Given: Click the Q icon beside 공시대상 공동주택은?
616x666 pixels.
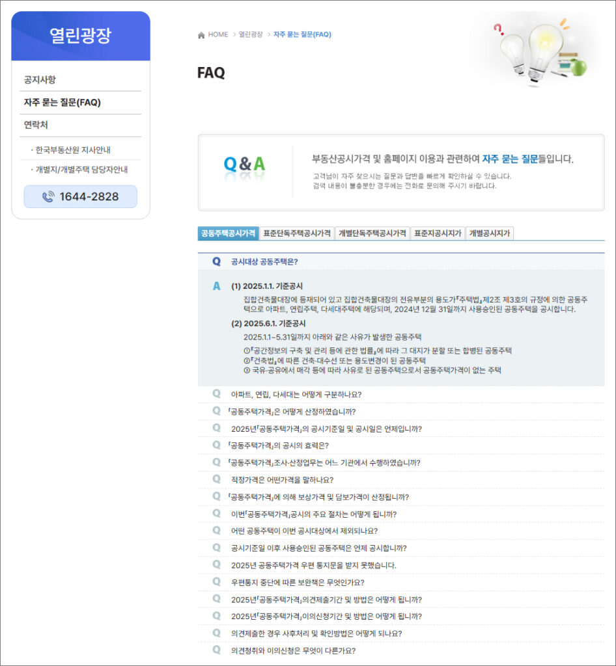Looking at the screenshot, I should (x=216, y=261).
